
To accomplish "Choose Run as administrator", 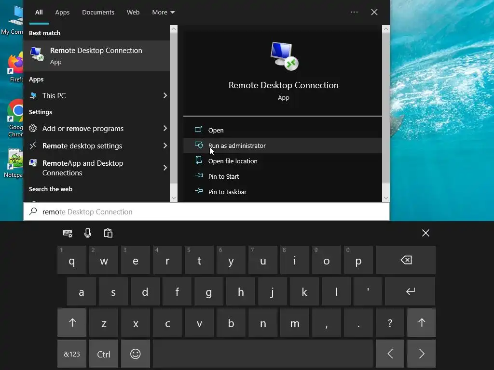I will click(x=283, y=145).
